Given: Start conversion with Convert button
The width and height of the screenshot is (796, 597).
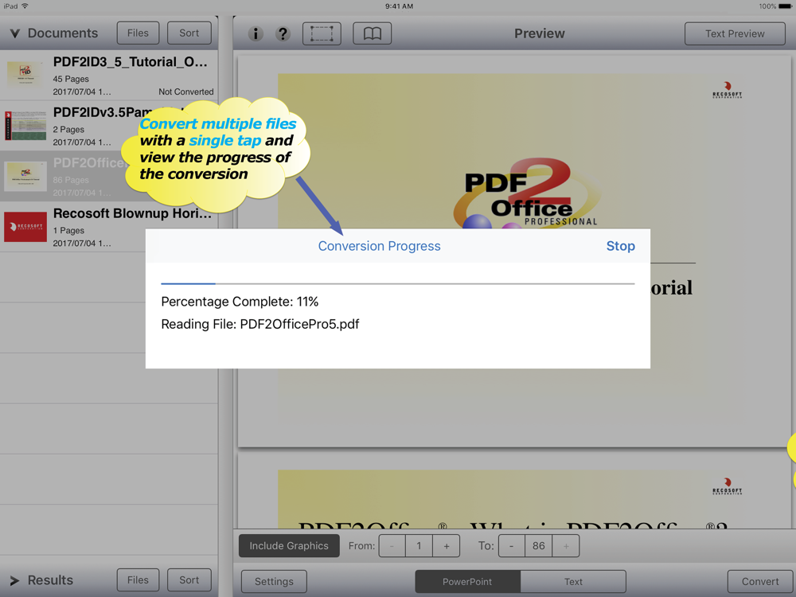Looking at the screenshot, I should point(760,581).
